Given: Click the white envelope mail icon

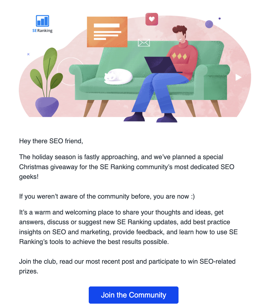Looking at the screenshot, I should [x=144, y=43].
